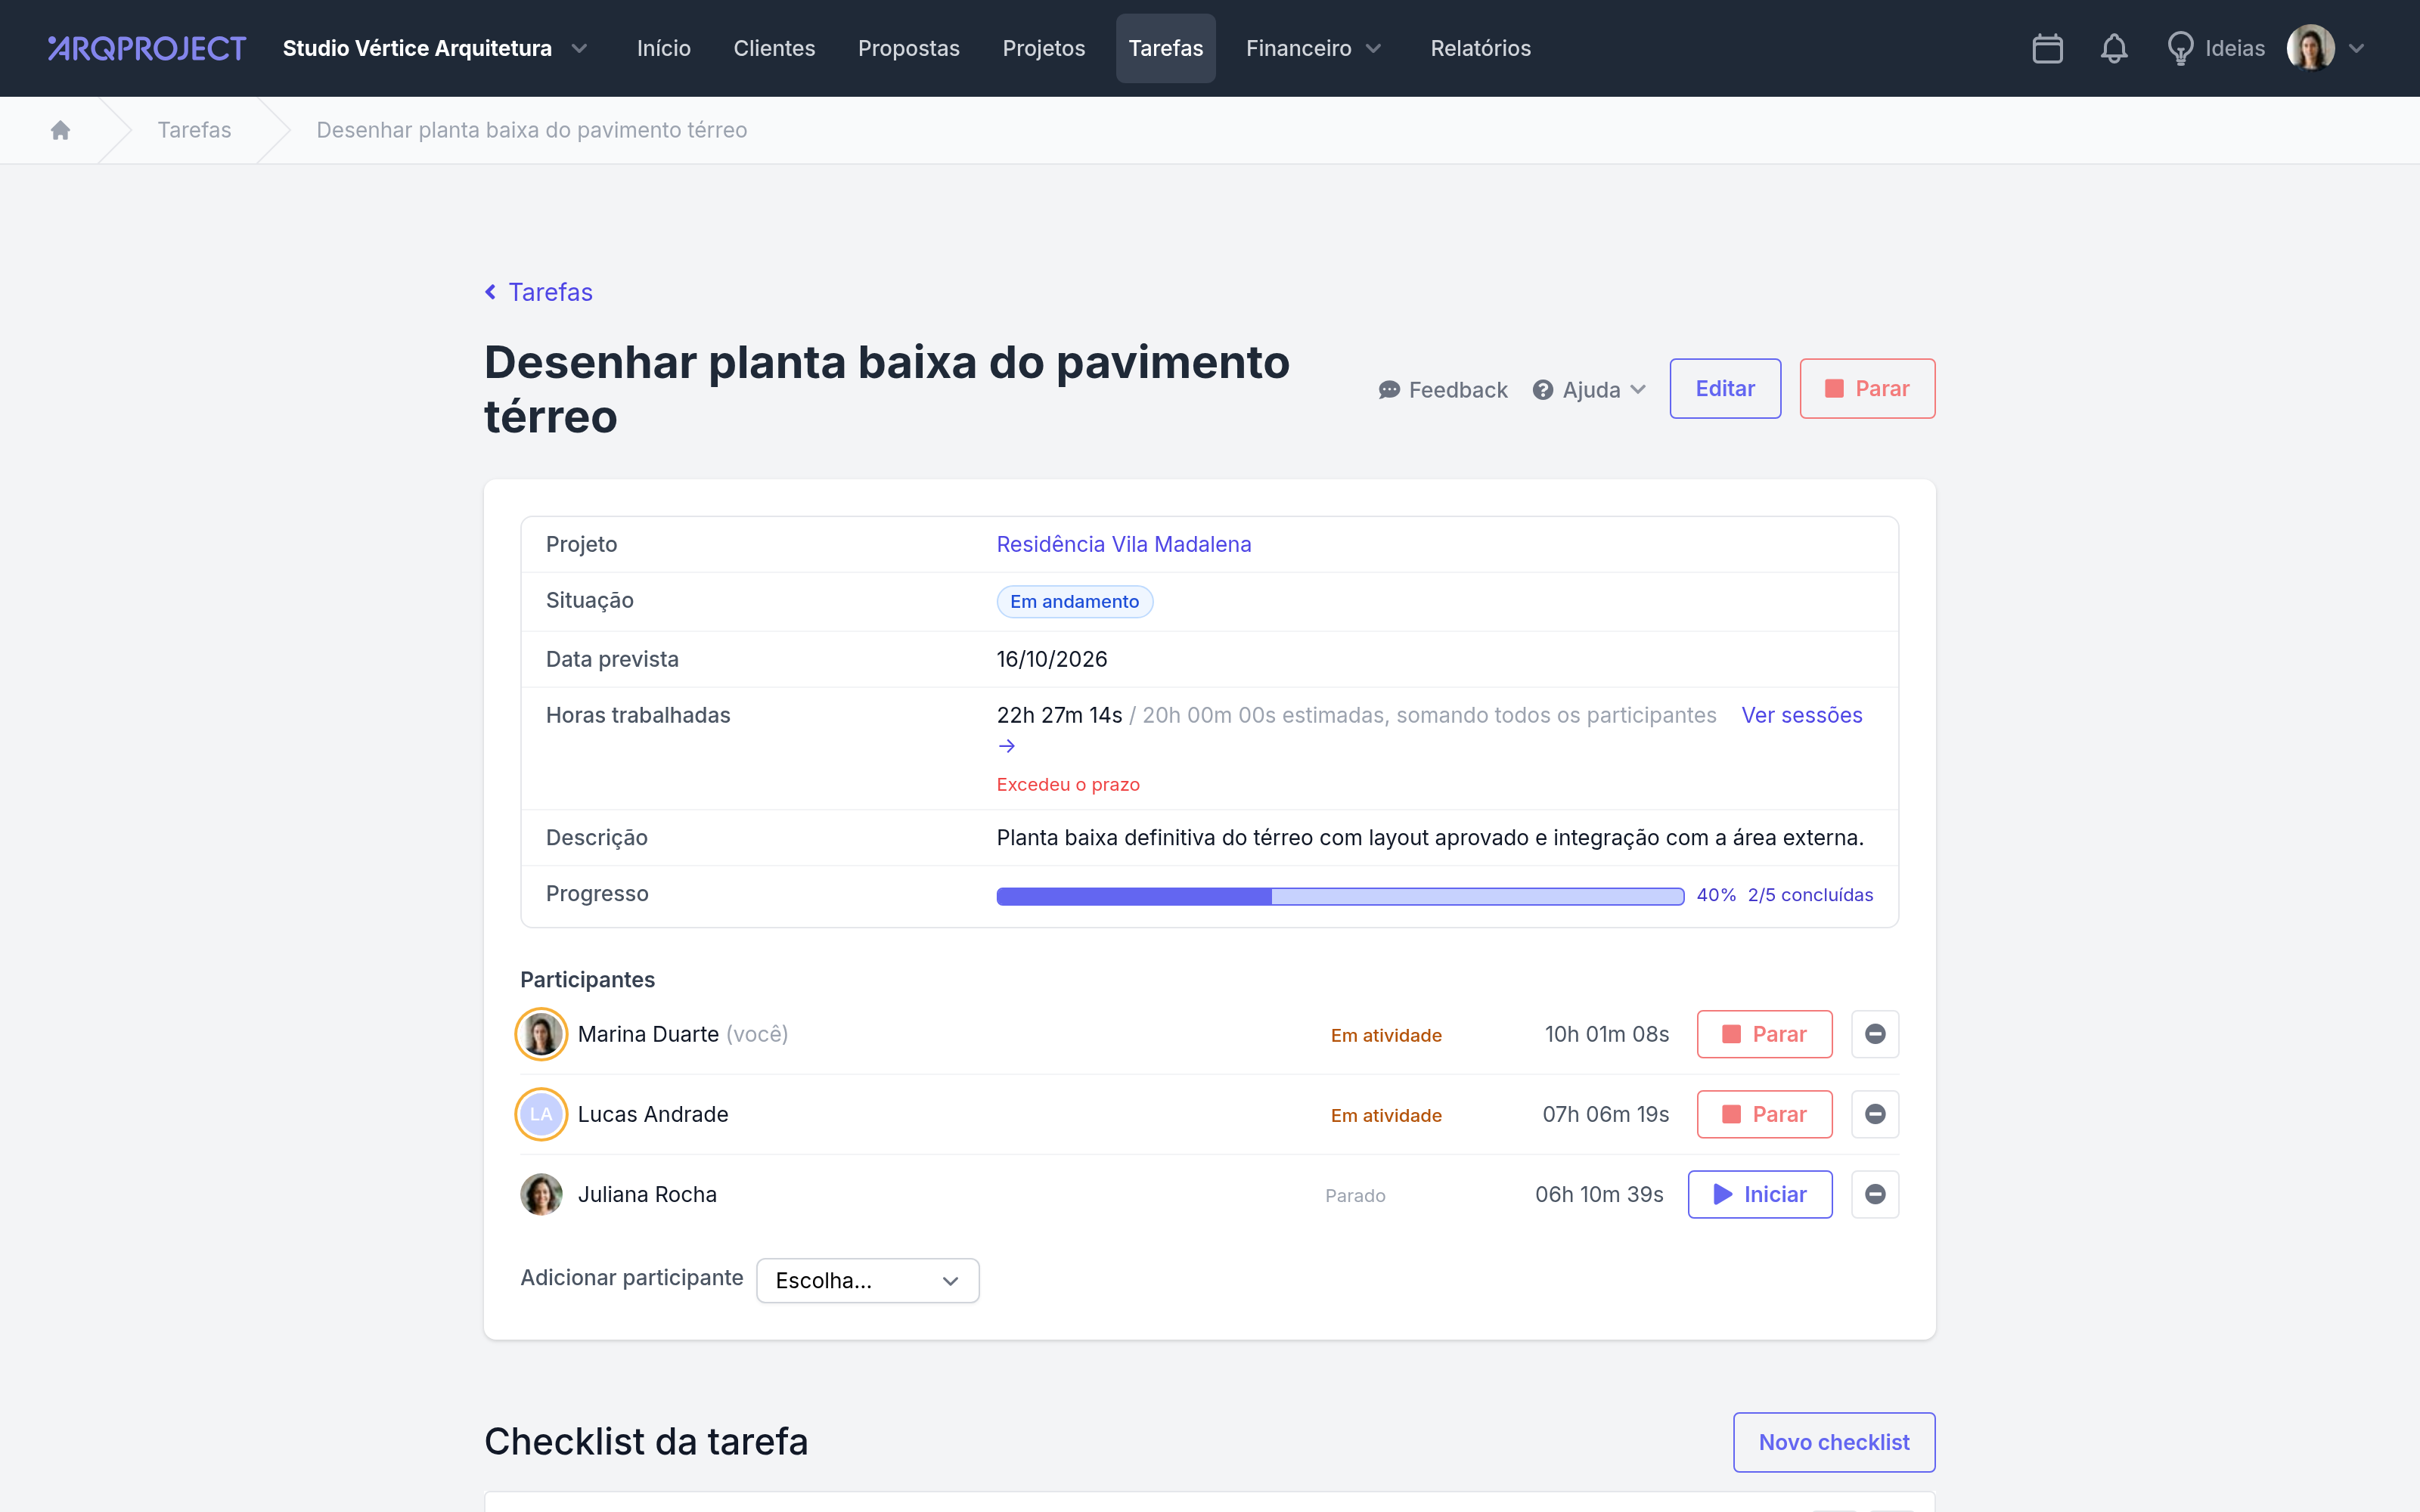Go to the home breadcrumb icon
Screen dimensions: 2420x1512
coord(60,130)
